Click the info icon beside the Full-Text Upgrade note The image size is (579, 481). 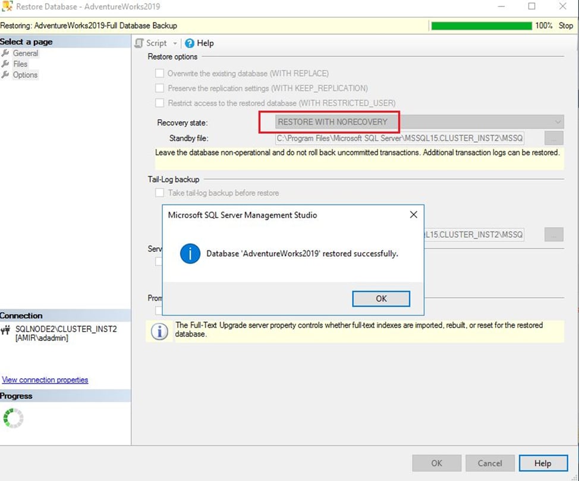click(158, 331)
